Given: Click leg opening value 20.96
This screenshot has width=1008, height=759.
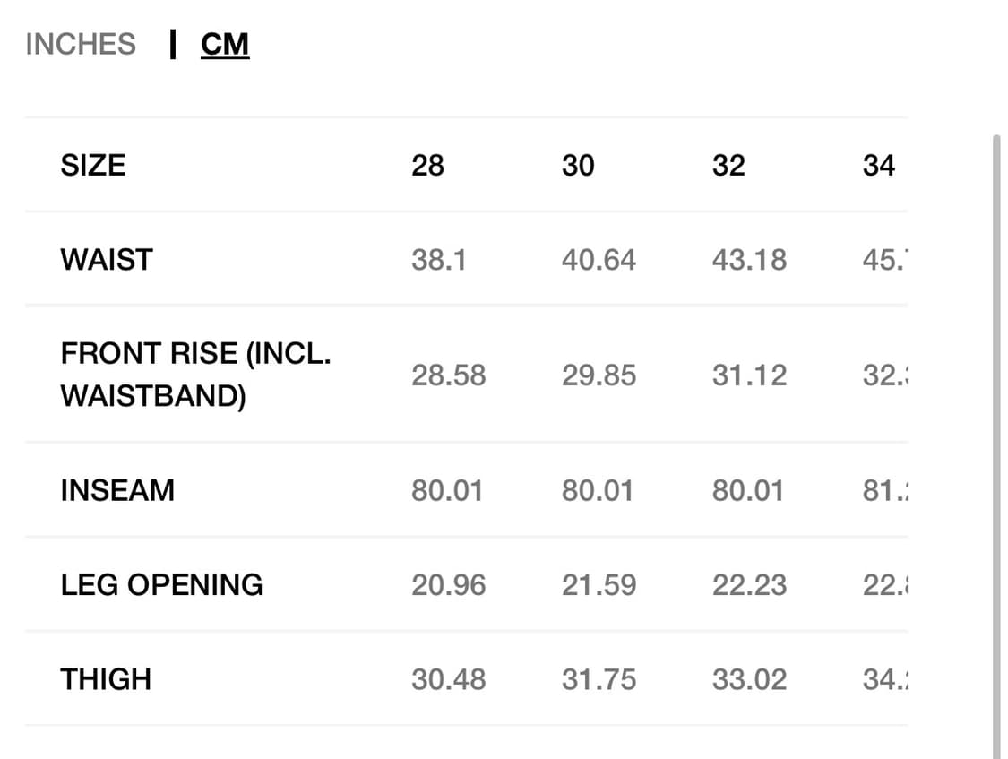Looking at the screenshot, I should (x=448, y=585).
